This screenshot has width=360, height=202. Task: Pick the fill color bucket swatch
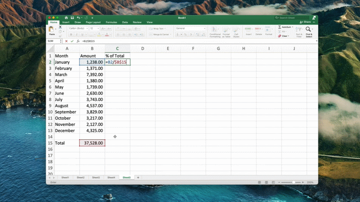click(x=99, y=35)
